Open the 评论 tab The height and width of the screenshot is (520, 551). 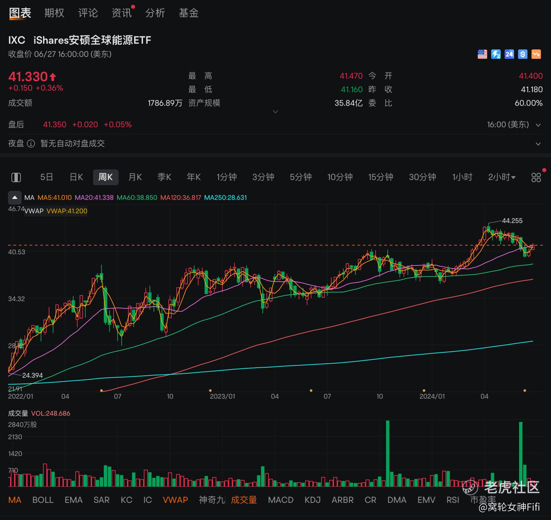click(x=88, y=13)
